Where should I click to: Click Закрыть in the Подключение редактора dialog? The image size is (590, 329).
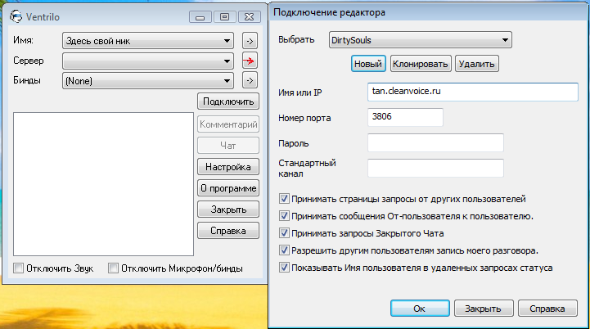pyautogui.click(x=484, y=309)
